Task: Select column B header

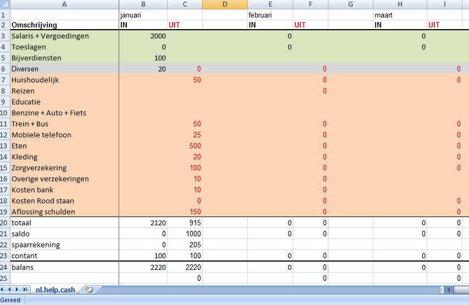Action: tap(143, 4)
